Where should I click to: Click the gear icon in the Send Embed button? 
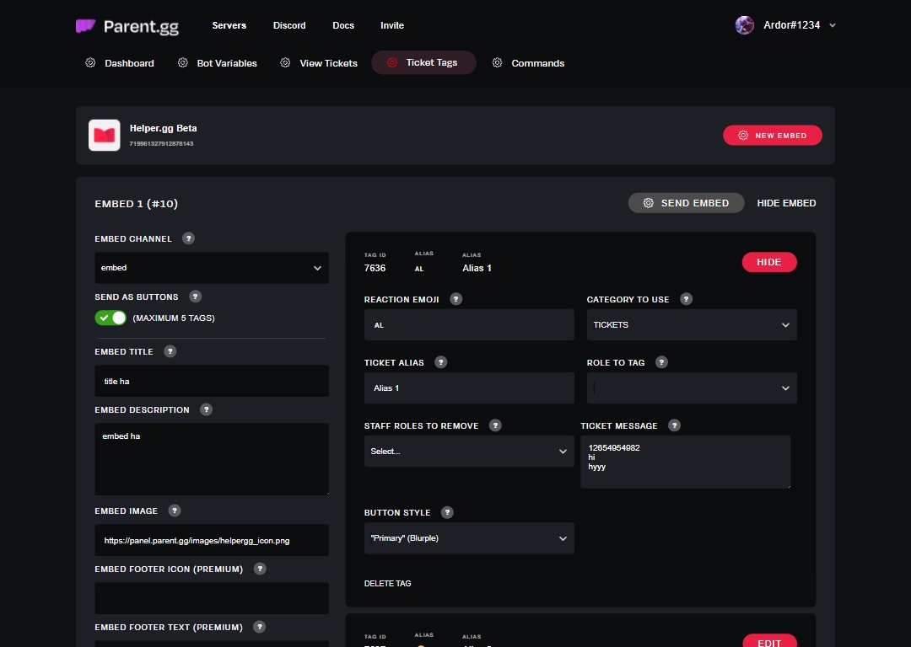(649, 203)
